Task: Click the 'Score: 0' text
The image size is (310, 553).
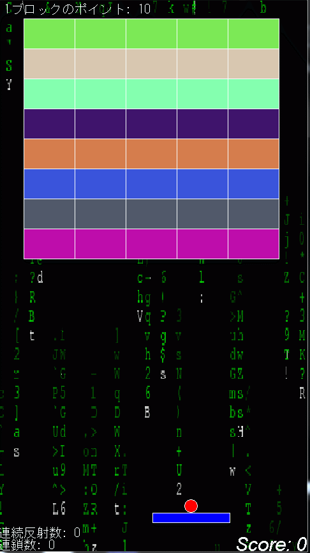Action: click(271, 544)
